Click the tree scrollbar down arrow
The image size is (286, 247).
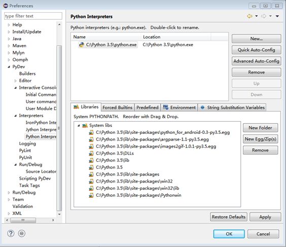pyautogui.click(x=59, y=214)
